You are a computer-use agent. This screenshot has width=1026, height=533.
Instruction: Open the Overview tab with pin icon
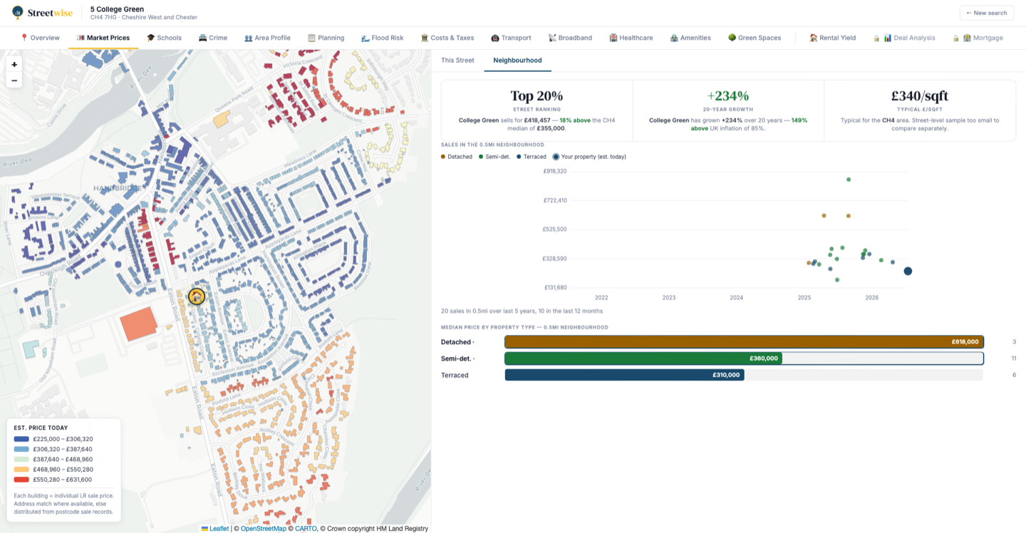[40, 38]
